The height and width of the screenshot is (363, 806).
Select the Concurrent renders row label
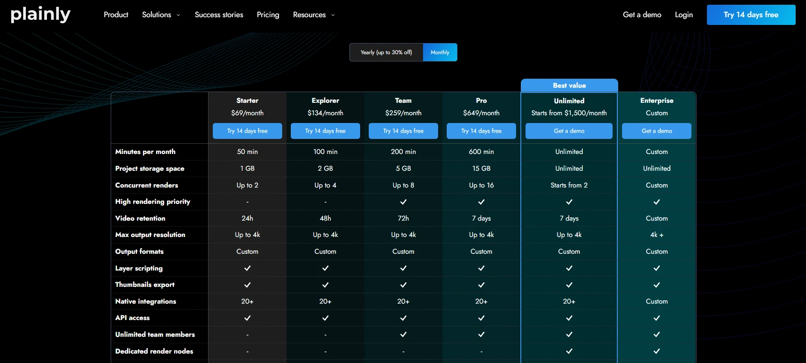[x=146, y=185]
